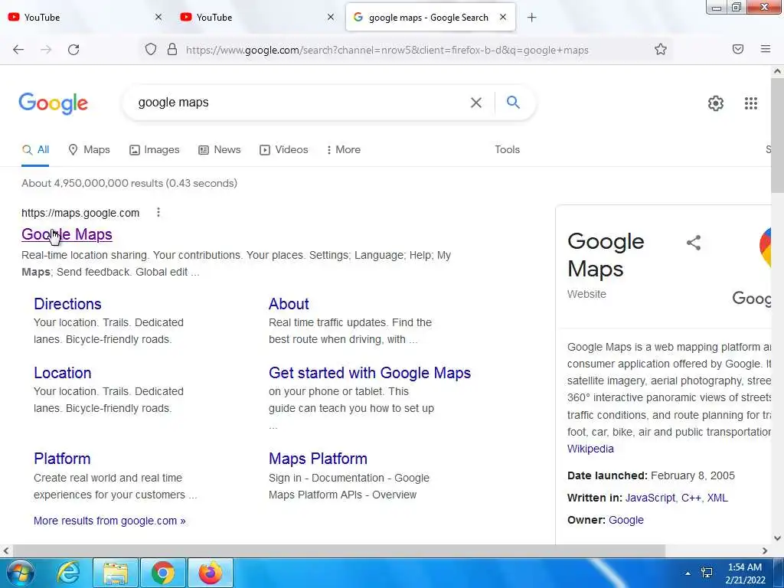
Task: Close the google maps search tab
Action: point(503,17)
